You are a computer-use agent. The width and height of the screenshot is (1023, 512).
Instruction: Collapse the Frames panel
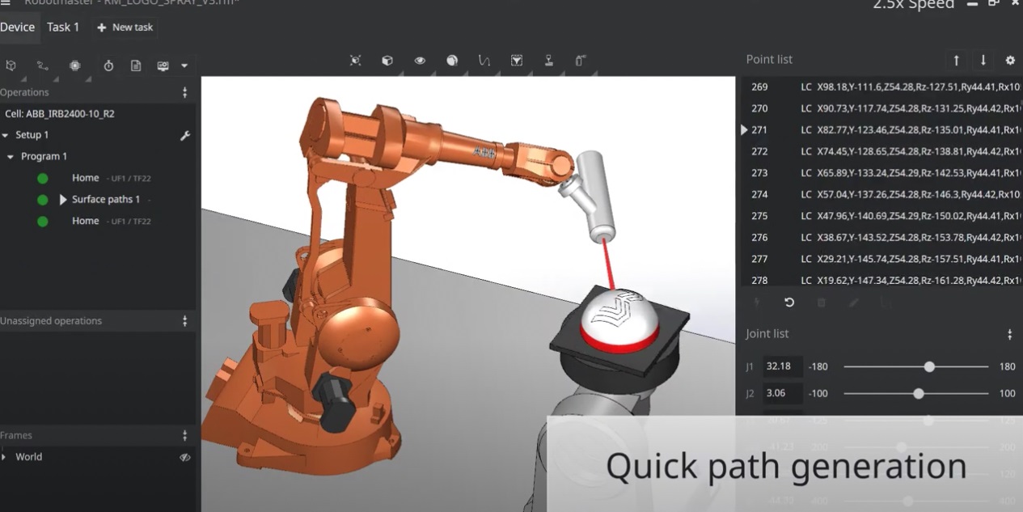(x=184, y=435)
